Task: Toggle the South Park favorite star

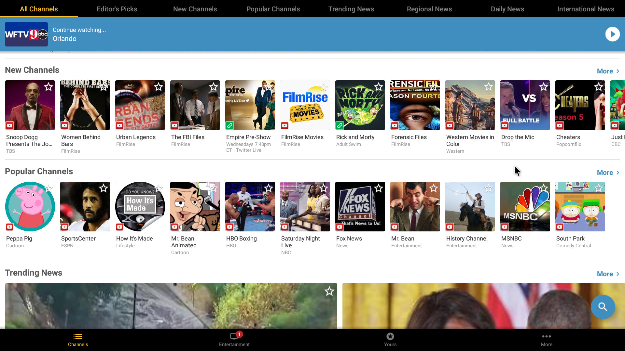Action: (599, 188)
